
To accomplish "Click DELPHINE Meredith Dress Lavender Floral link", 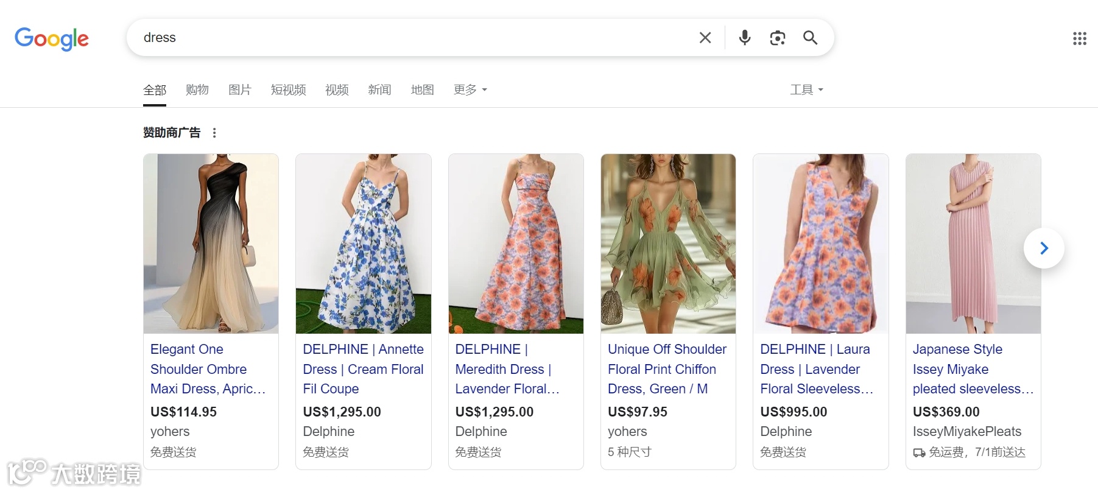I will tap(507, 369).
